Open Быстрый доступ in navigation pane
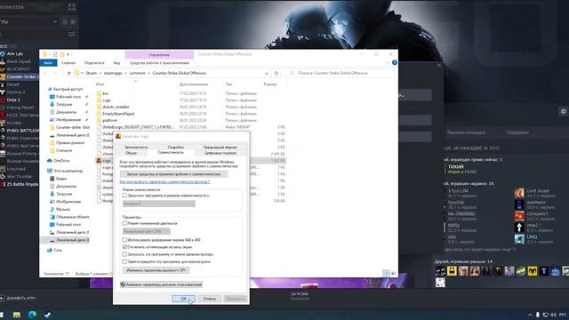This screenshot has width=569, height=320. click(x=68, y=89)
